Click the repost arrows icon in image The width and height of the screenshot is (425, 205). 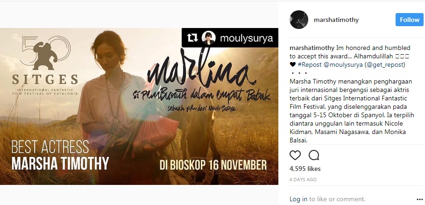tap(192, 38)
